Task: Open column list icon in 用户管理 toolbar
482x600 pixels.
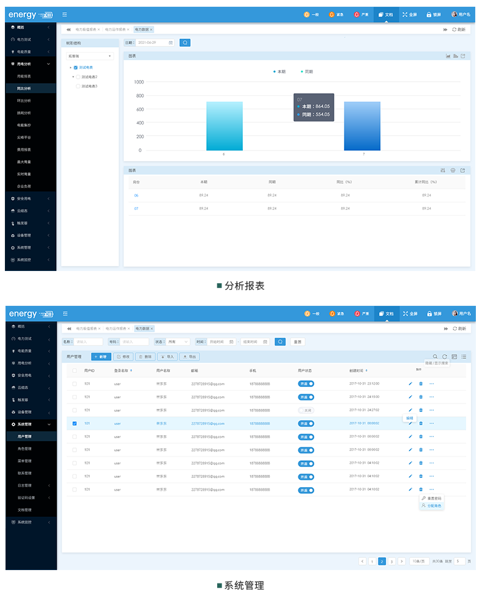Action: [x=464, y=356]
